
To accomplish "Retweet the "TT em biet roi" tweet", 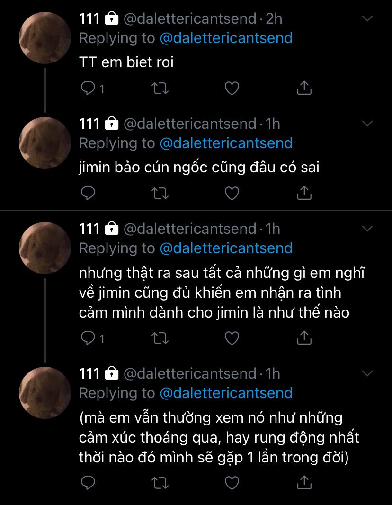I will click(160, 88).
